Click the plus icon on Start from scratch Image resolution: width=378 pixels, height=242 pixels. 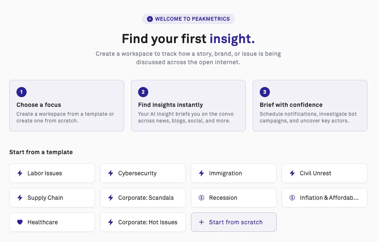coord(201,222)
